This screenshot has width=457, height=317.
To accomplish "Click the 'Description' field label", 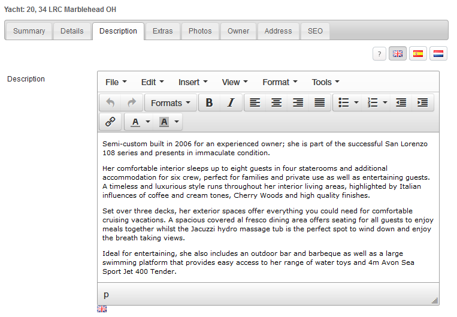I will point(26,79).
